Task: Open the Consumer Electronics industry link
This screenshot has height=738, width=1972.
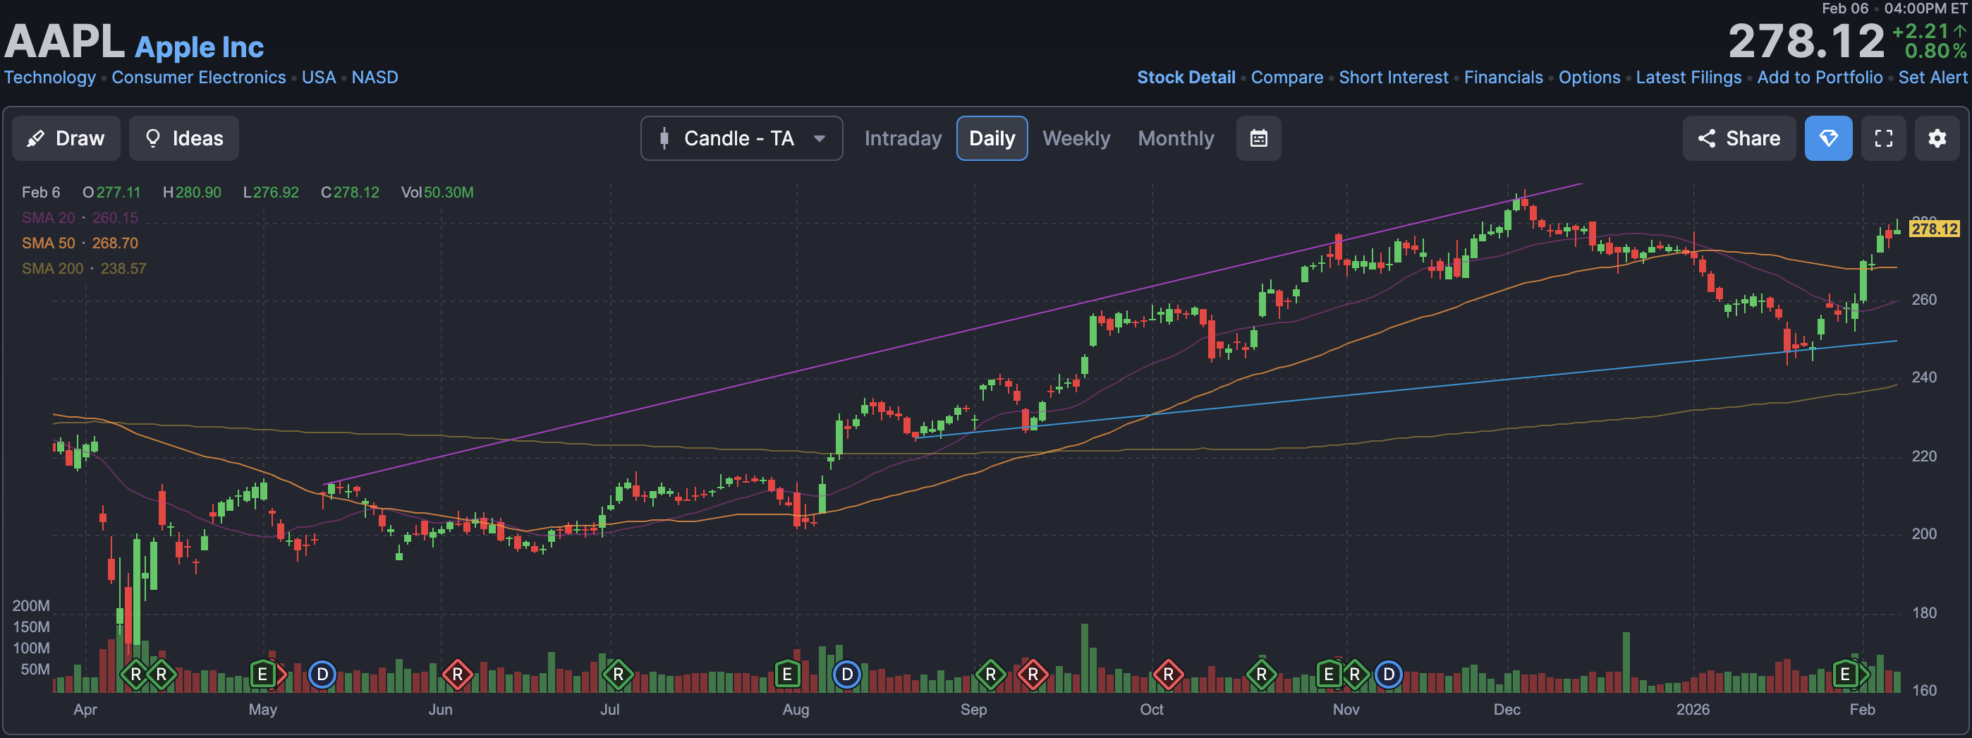Action: point(199,78)
